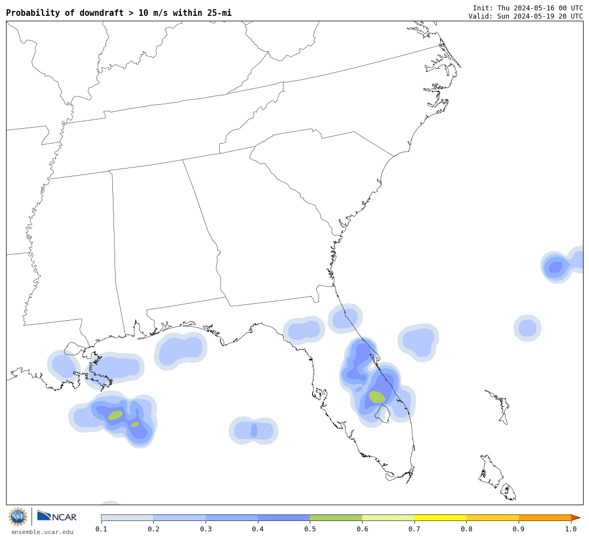The image size is (589, 539).
Task: Open the ensemble.ucar.edu link text
Action: pos(43,532)
